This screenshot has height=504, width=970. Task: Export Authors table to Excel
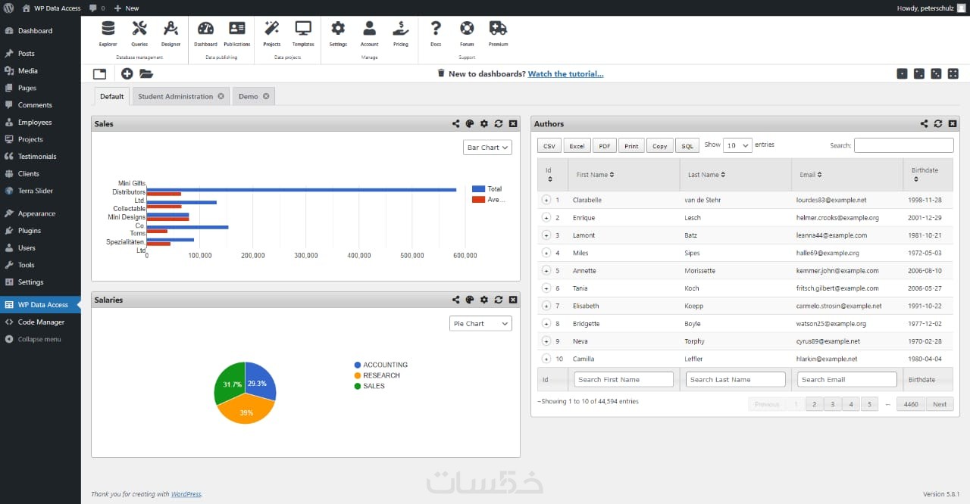click(x=577, y=146)
